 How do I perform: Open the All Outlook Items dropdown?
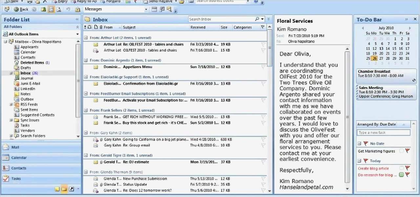coord(77,34)
